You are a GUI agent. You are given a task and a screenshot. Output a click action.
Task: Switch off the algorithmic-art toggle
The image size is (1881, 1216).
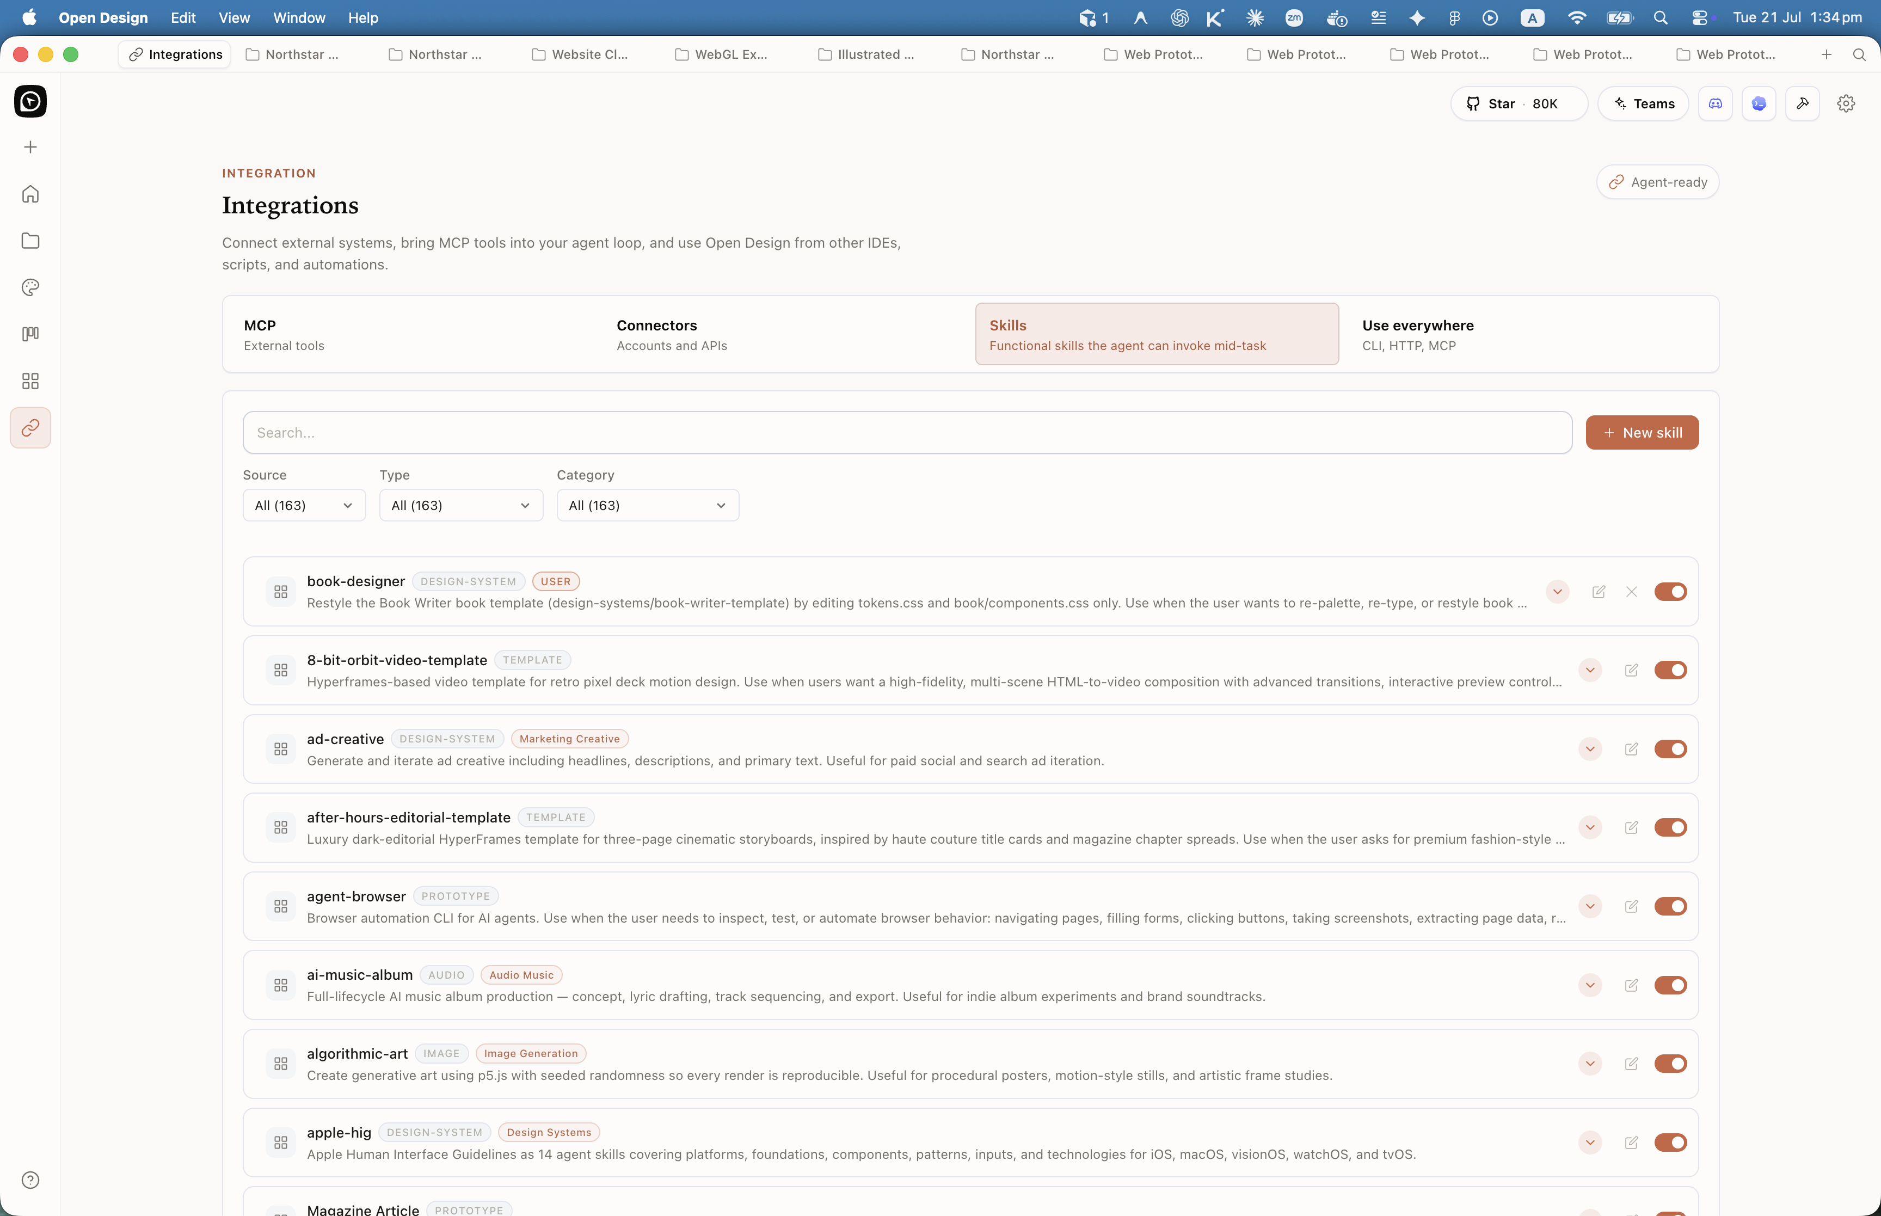pos(1670,1063)
